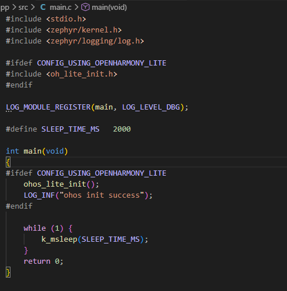Image resolution: width=287 pixels, height=291 pixels.
Task: Click the src folder breadcrumb
Action: coord(23,8)
